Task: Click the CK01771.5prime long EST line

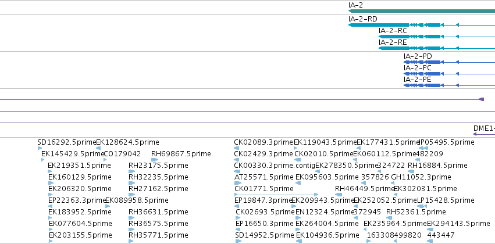Action: coord(276,195)
